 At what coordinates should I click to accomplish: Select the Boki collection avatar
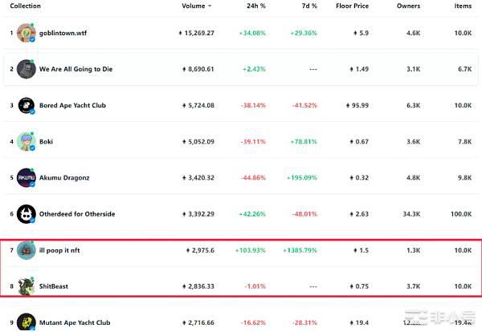coord(26,142)
